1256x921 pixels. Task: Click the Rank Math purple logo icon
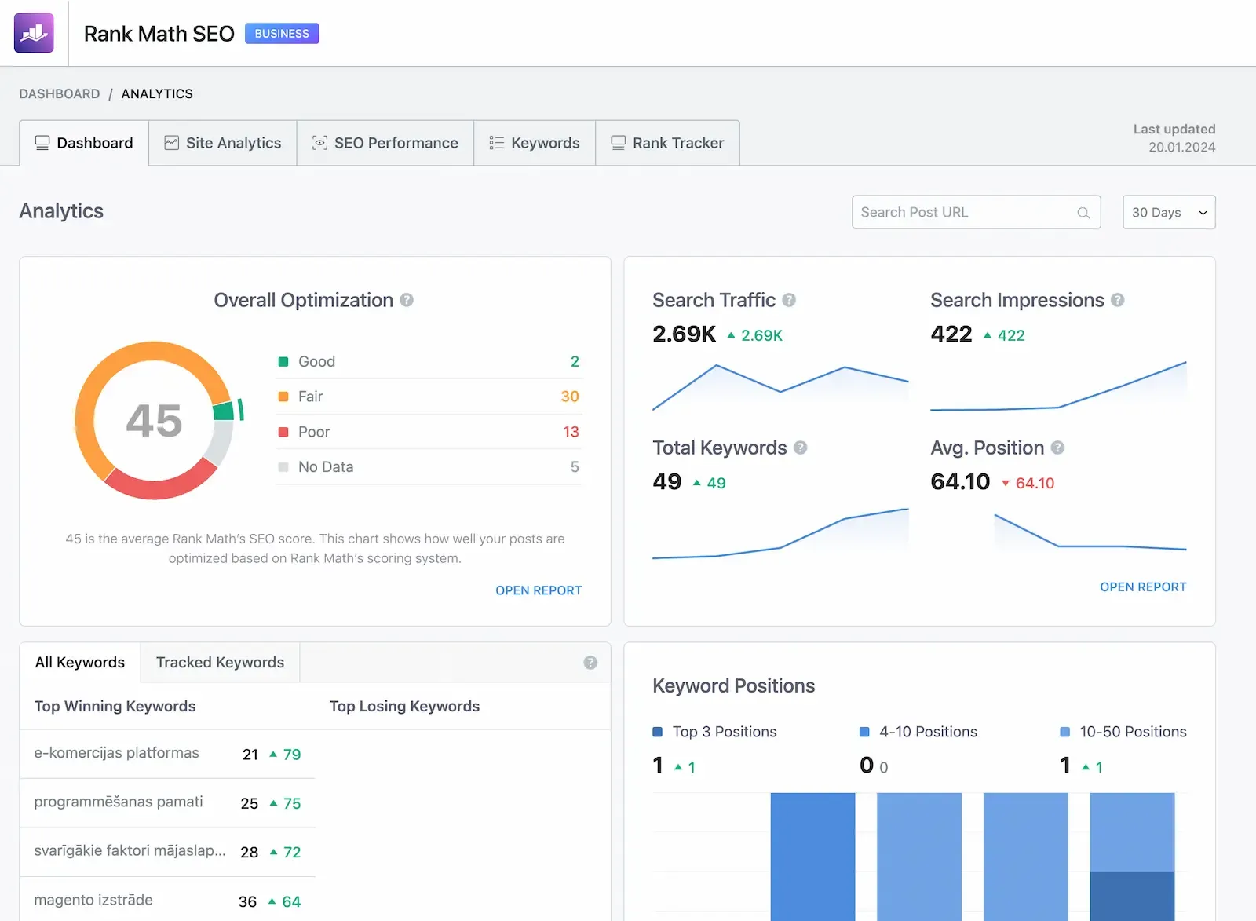click(x=34, y=33)
